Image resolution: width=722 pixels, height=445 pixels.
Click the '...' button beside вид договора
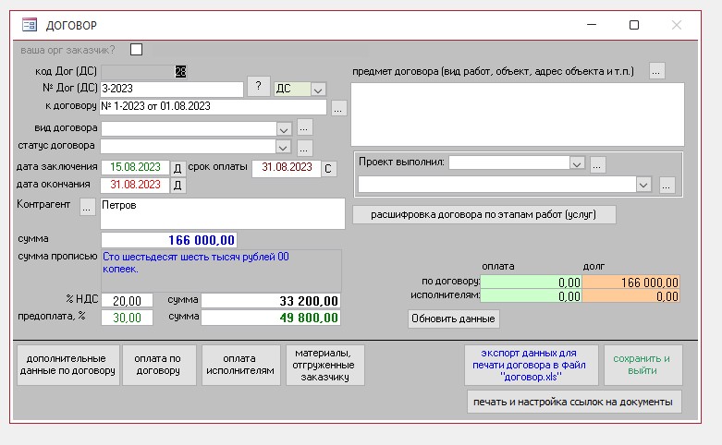pos(305,128)
